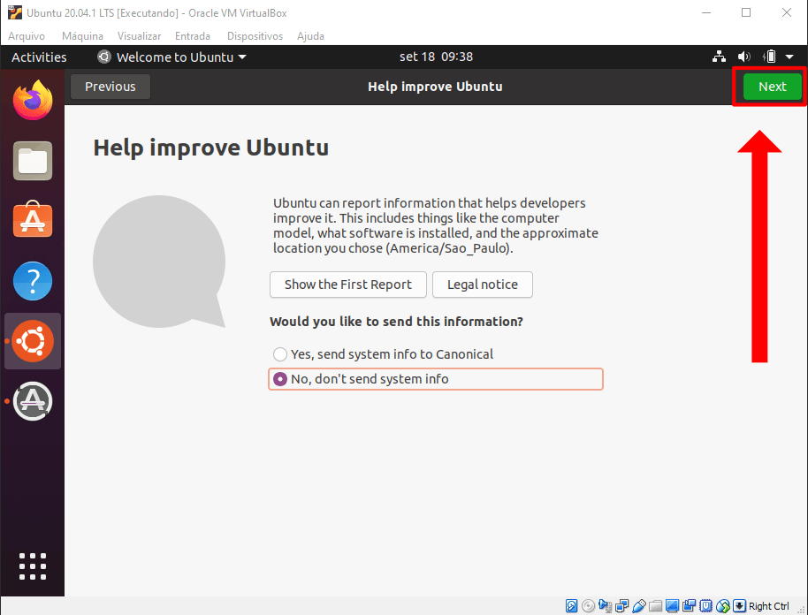
Task: Click the VirtualBox mouse integration icon
Action: coord(723,606)
